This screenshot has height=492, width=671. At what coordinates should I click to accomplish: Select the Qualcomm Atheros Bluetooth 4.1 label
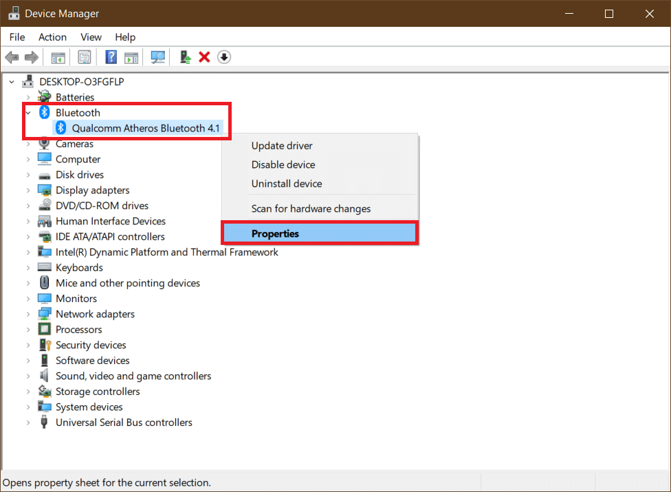tap(146, 128)
